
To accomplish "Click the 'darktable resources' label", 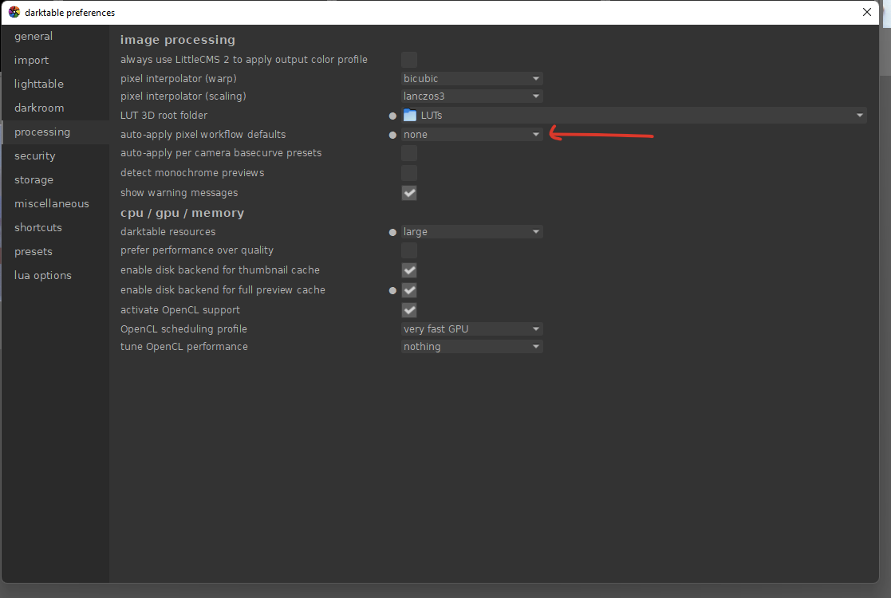I will tap(168, 232).
